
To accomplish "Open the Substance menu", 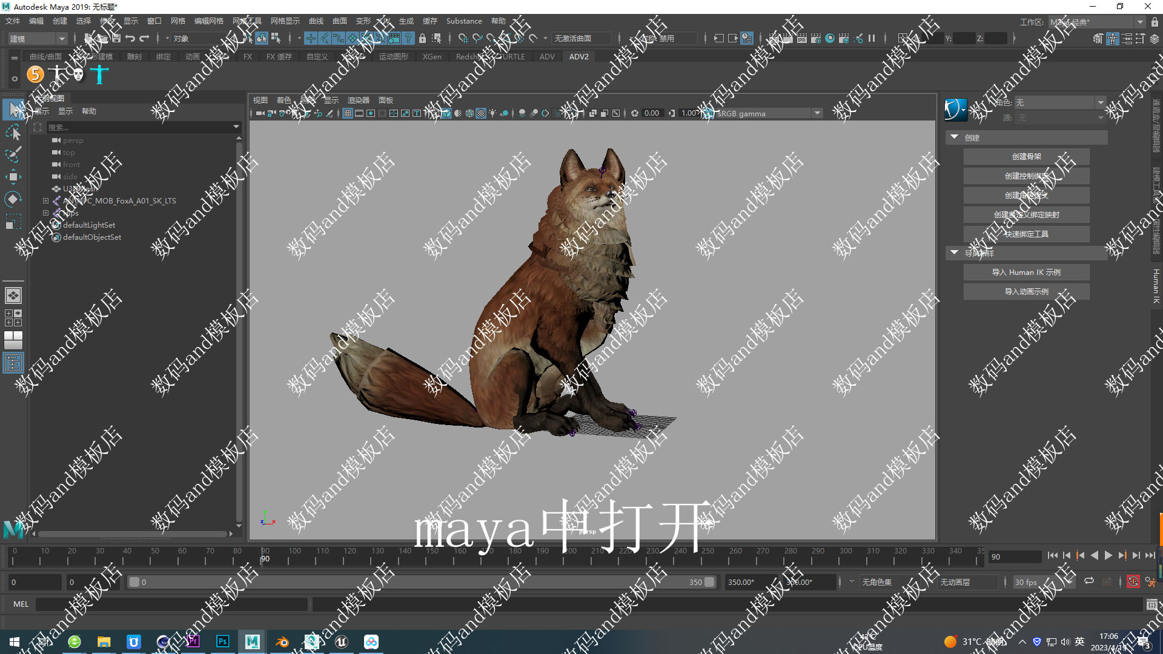I will (464, 21).
